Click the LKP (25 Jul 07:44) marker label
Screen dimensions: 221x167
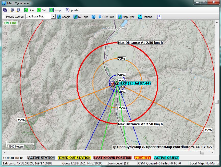tap(136, 83)
